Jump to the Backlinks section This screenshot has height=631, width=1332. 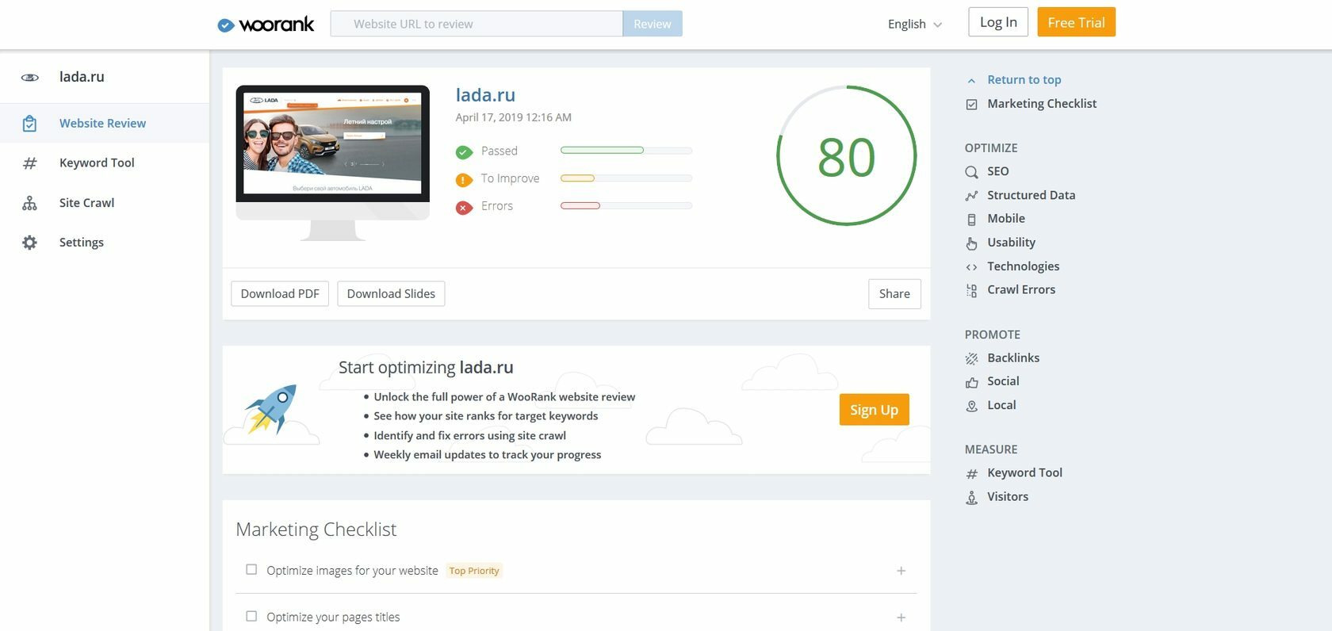click(1013, 358)
